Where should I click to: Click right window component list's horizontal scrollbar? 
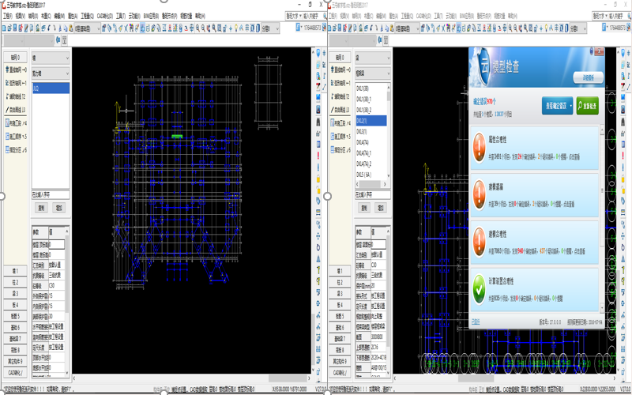point(372,184)
